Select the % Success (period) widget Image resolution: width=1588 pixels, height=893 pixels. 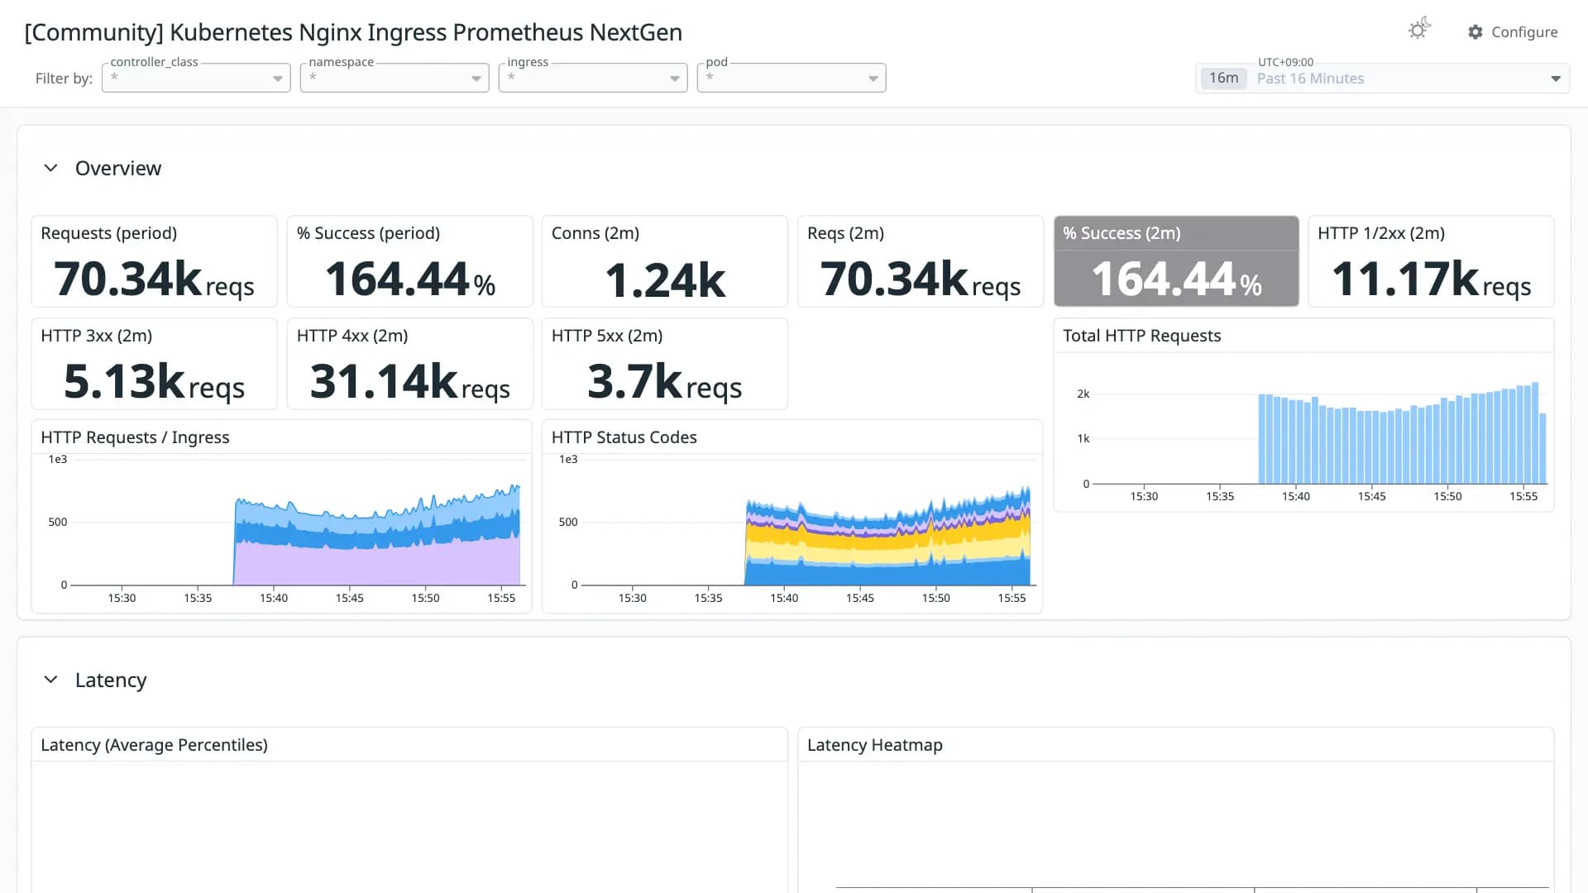click(410, 261)
